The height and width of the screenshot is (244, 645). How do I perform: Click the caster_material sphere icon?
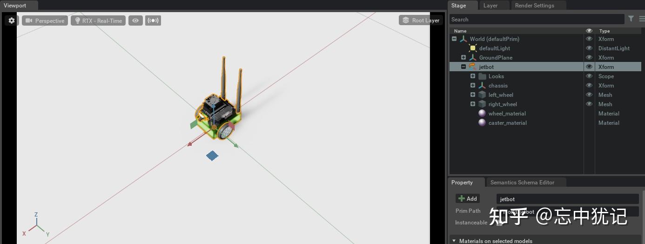coord(482,123)
